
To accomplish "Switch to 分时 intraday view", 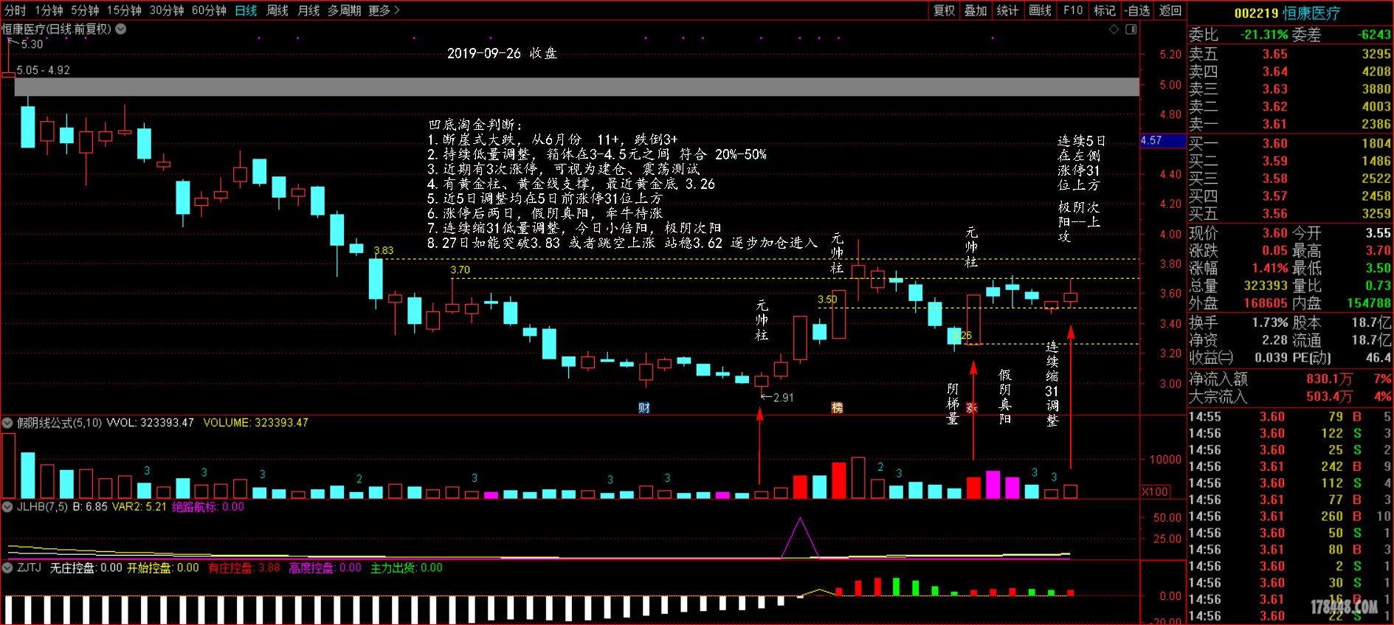I will [15, 10].
